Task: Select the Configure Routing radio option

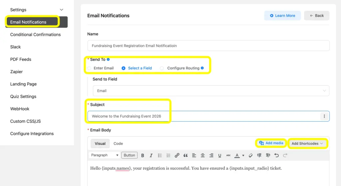Action: pos(162,68)
